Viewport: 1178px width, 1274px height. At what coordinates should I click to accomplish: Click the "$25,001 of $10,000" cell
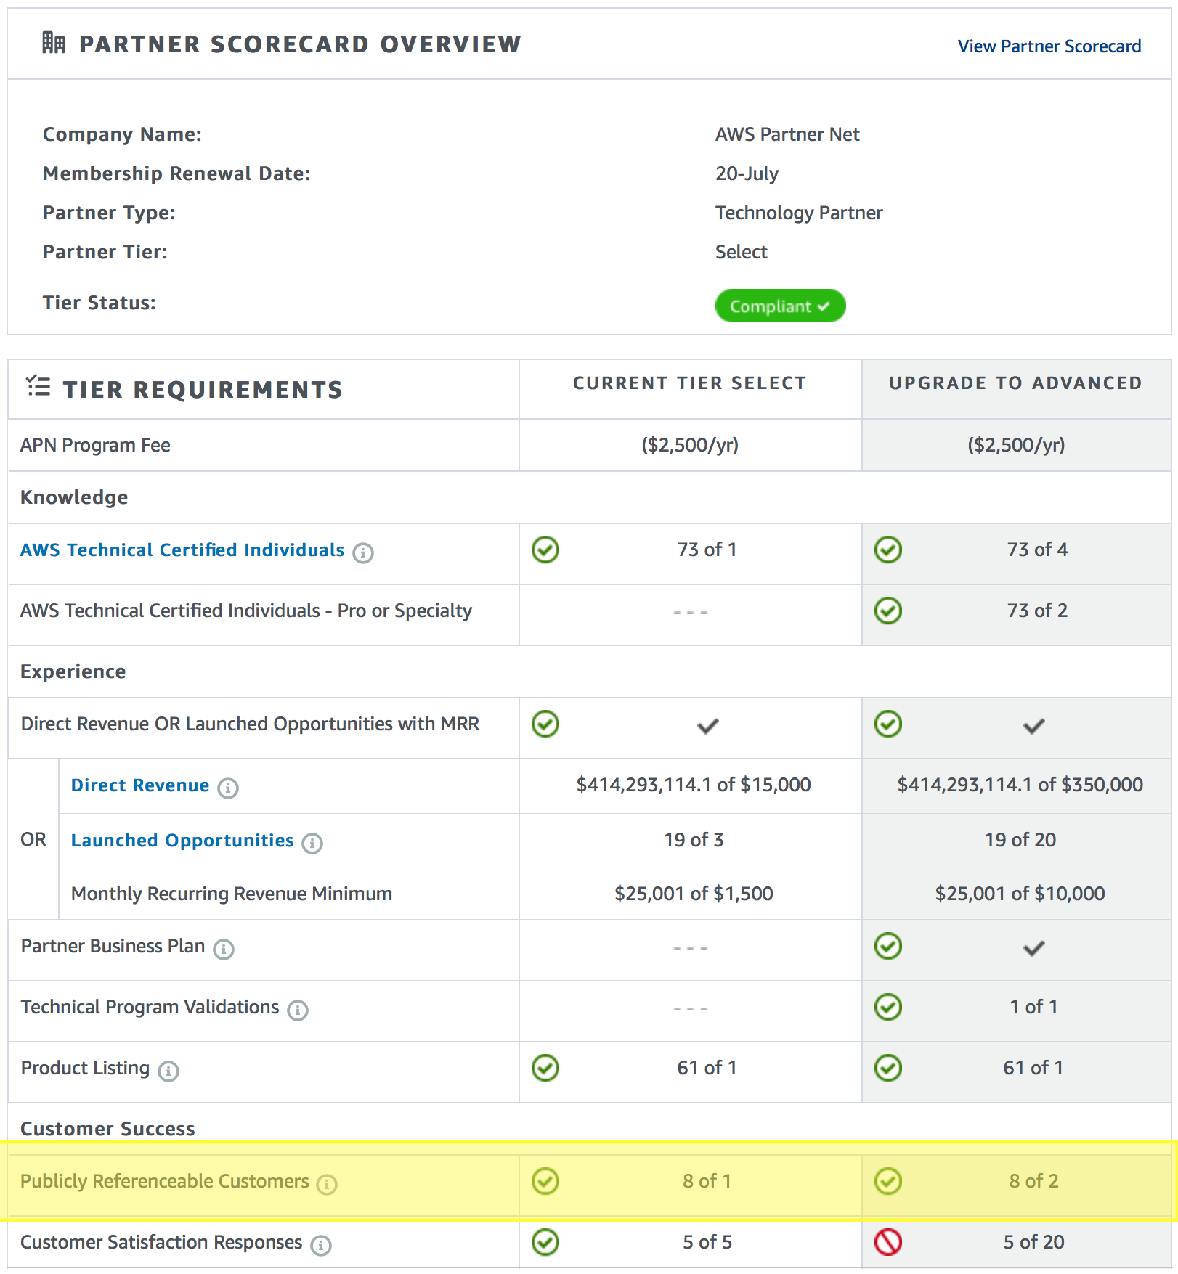[1020, 894]
